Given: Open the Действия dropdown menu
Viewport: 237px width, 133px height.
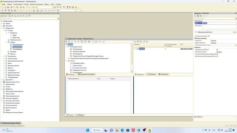Looking at the screenshot, I should (x=4, y=16).
